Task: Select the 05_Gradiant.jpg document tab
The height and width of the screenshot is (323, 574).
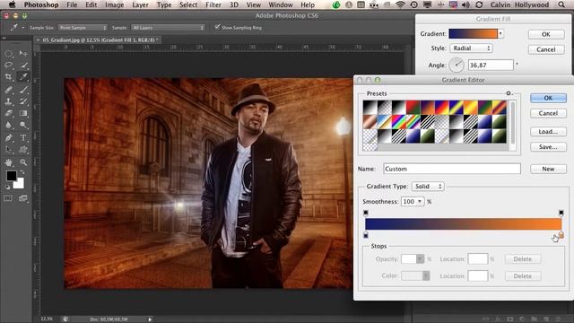Action: [x=98, y=39]
